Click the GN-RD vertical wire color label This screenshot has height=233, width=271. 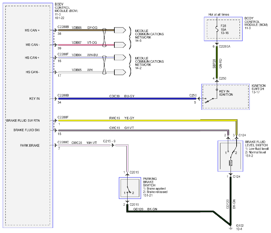pyautogui.click(x=220, y=64)
